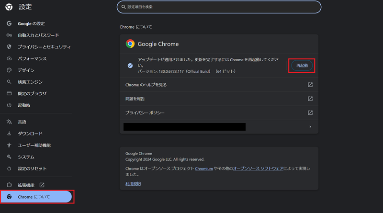Image resolution: width=383 pixels, height=213 pixels.
Task: Click the Chrome について page heading
Action: tap(136, 27)
